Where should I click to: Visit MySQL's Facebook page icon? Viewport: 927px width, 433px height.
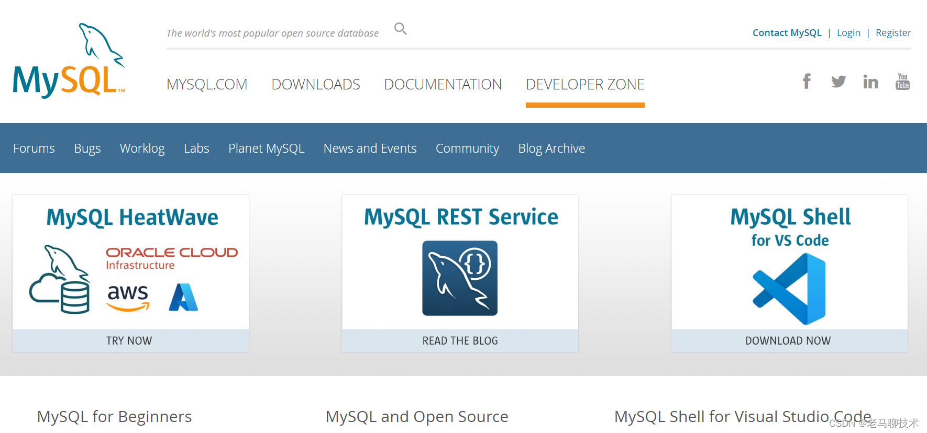[807, 82]
